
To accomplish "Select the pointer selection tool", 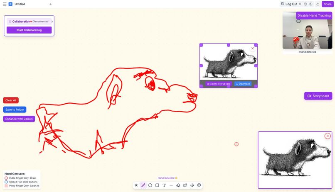I will pyautogui.click(x=136, y=185).
